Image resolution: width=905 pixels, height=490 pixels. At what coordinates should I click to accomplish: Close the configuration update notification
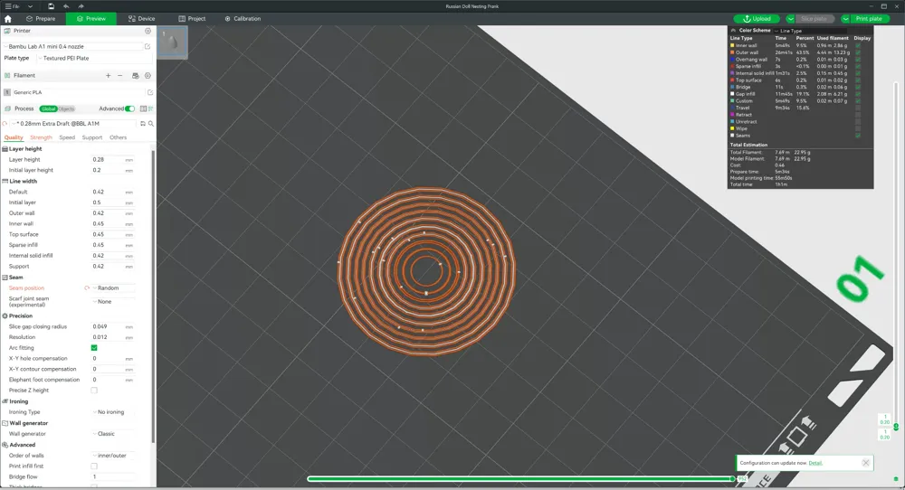(865, 463)
